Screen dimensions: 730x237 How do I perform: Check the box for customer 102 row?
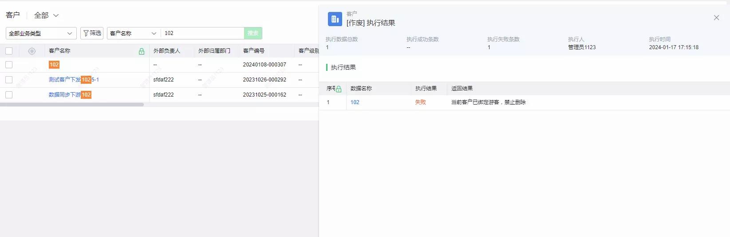(x=9, y=65)
